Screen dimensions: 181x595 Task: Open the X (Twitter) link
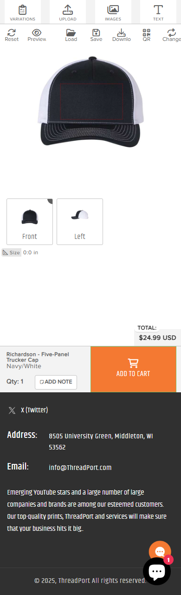click(x=28, y=410)
